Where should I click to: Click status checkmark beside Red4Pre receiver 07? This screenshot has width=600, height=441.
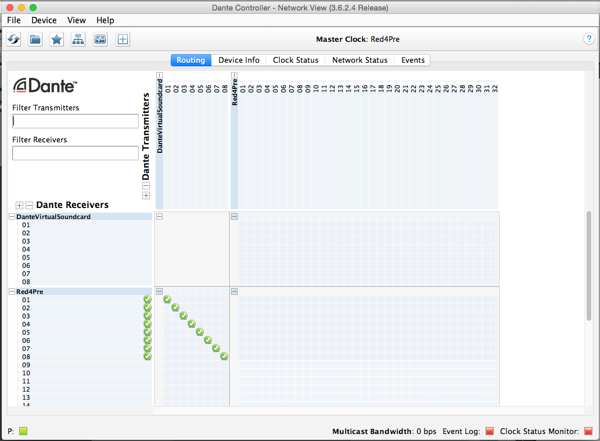[148, 349]
